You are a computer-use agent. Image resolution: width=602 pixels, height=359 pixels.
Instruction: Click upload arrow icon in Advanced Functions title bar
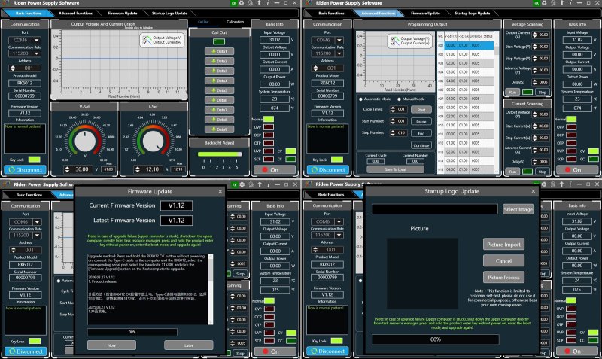tap(561, 3)
